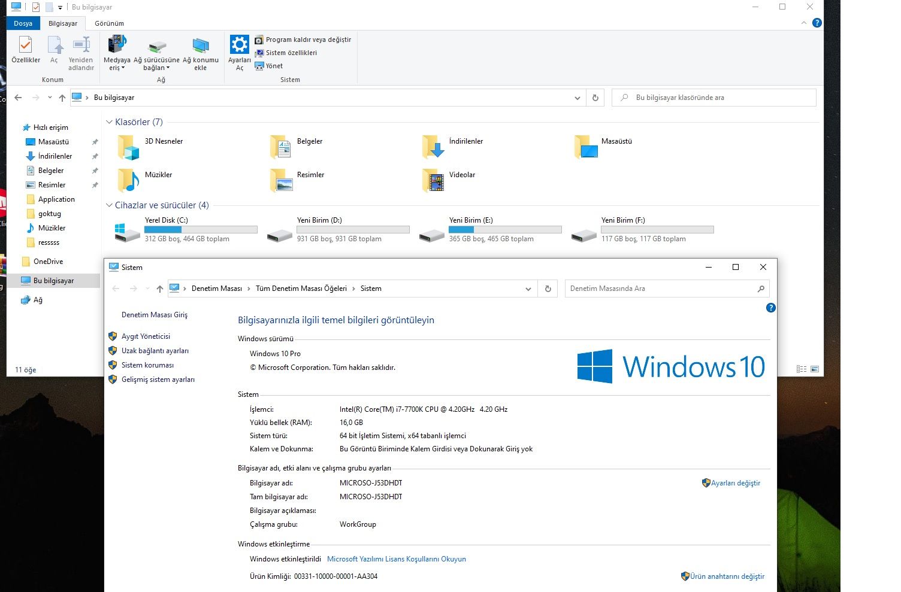Go up one level in Sistem window
This screenshot has width=901, height=592.
click(160, 289)
